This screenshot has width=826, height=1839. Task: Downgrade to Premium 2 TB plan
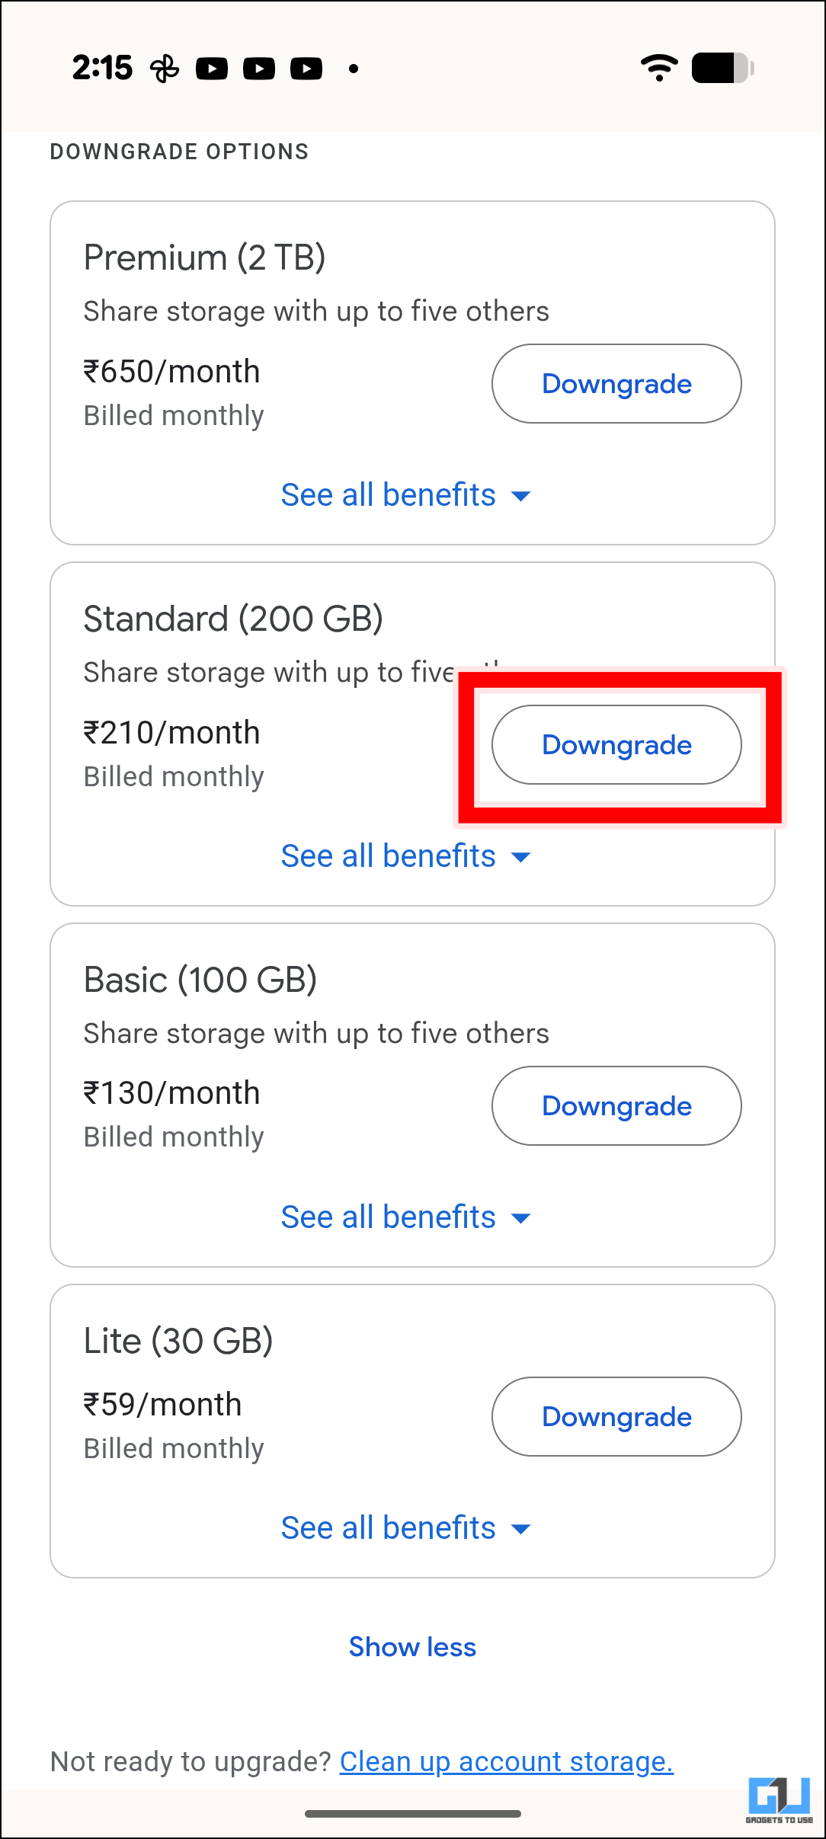pos(616,384)
